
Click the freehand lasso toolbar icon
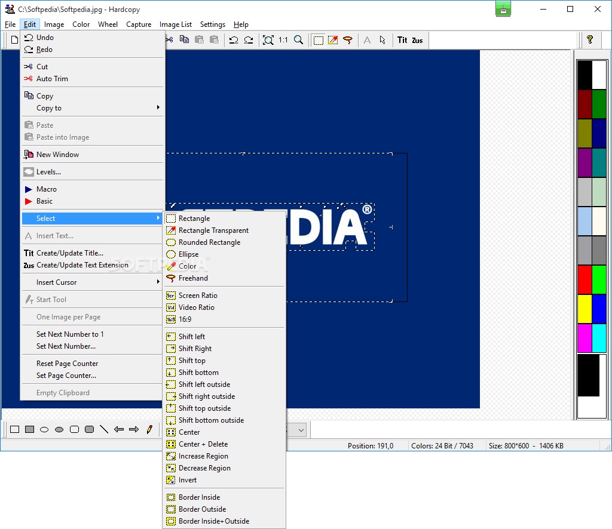(x=348, y=40)
